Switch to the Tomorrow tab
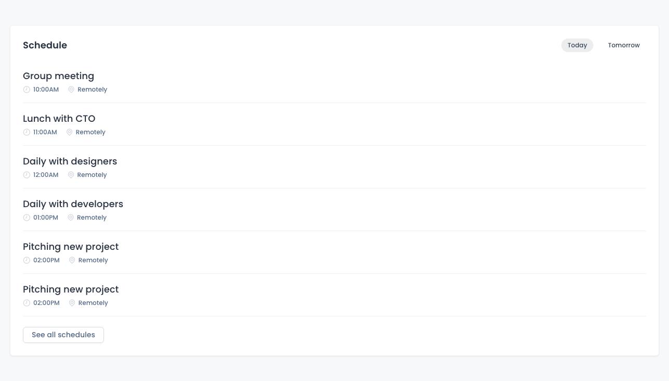The height and width of the screenshot is (381, 669). pos(624,45)
